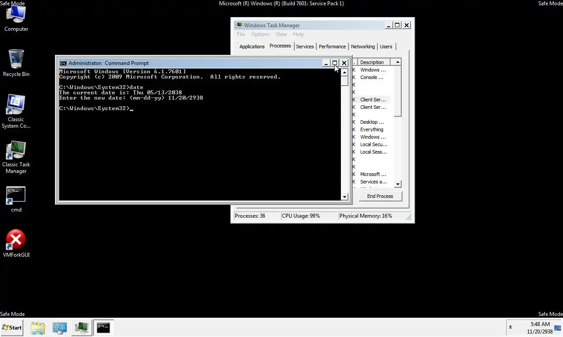Select the Microsoft ... process row
Image resolution: width=563 pixels, height=337 pixels.
(372, 174)
